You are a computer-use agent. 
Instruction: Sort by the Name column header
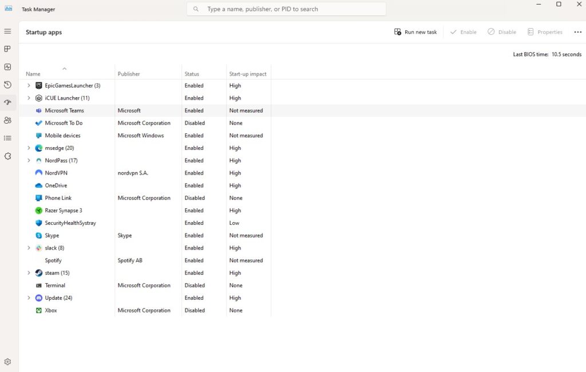[33, 74]
